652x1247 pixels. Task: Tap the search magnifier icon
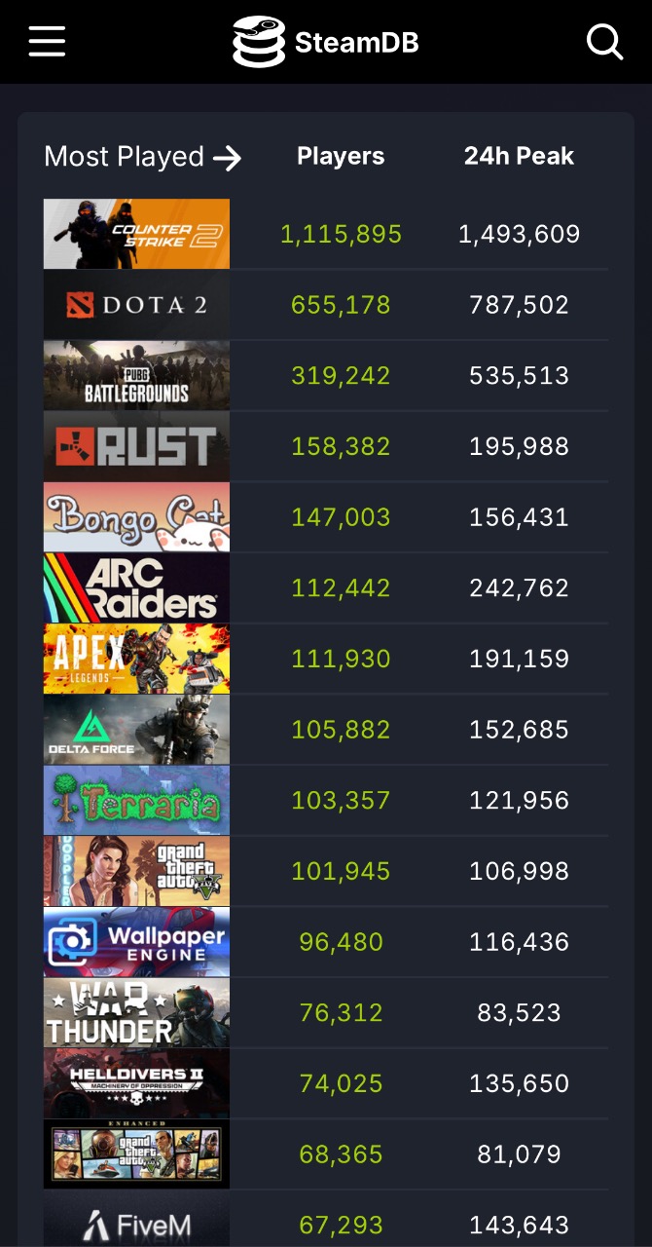tap(604, 42)
